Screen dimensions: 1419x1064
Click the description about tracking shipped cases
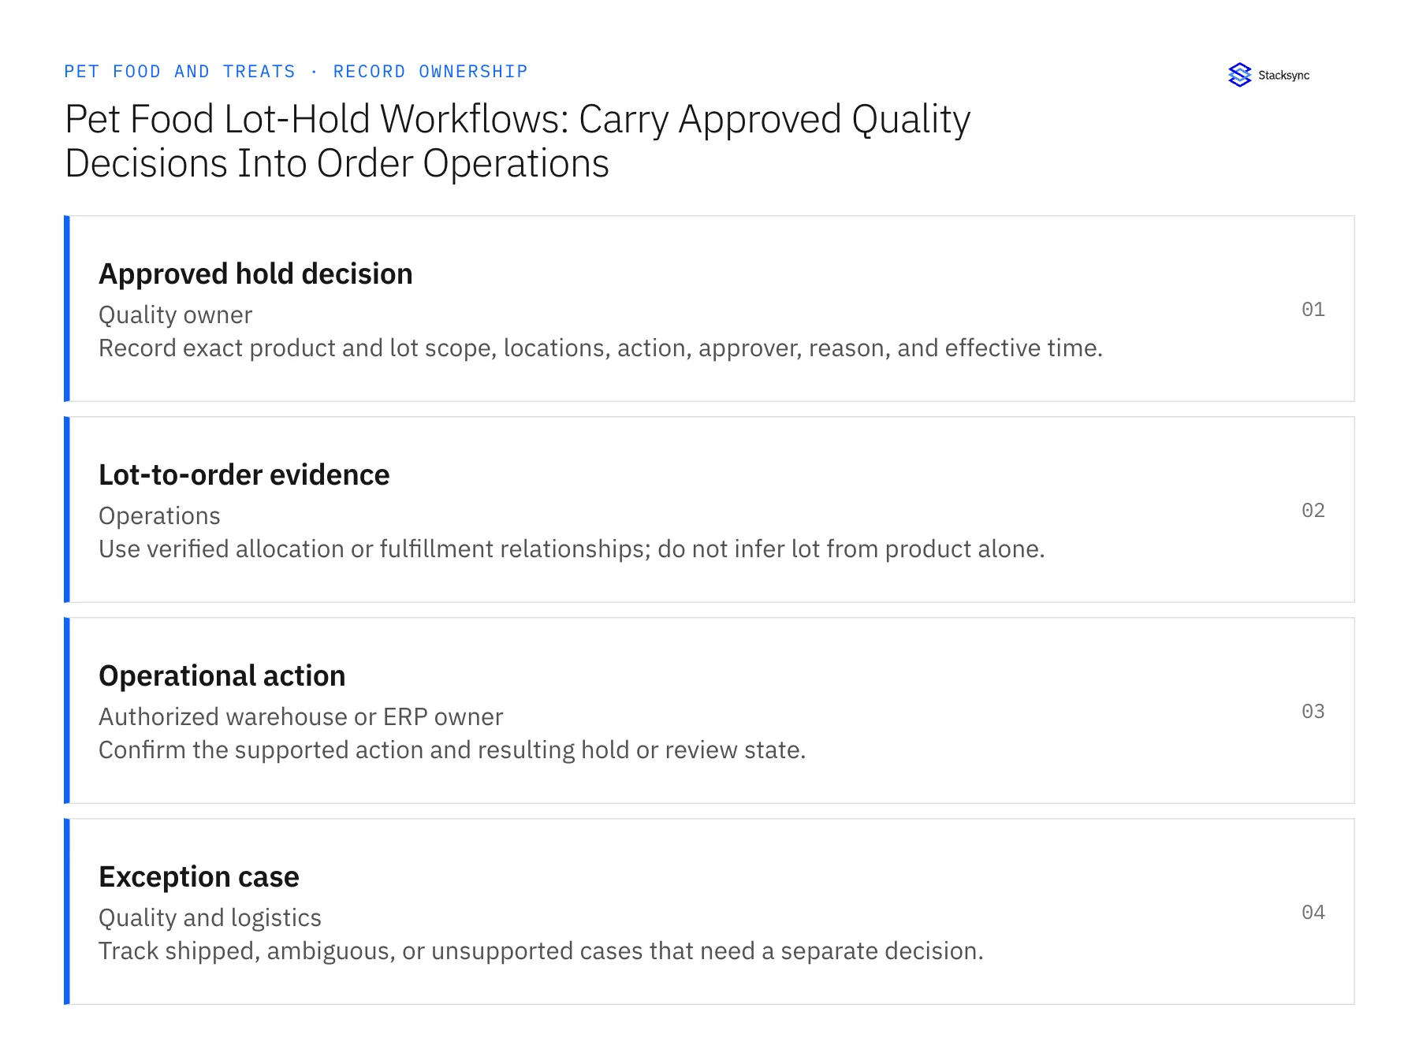click(541, 951)
